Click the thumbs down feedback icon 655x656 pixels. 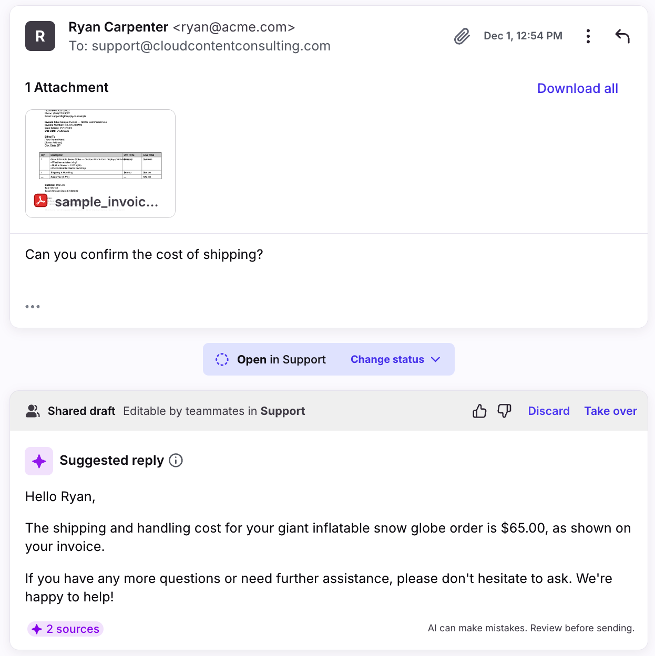click(x=504, y=411)
